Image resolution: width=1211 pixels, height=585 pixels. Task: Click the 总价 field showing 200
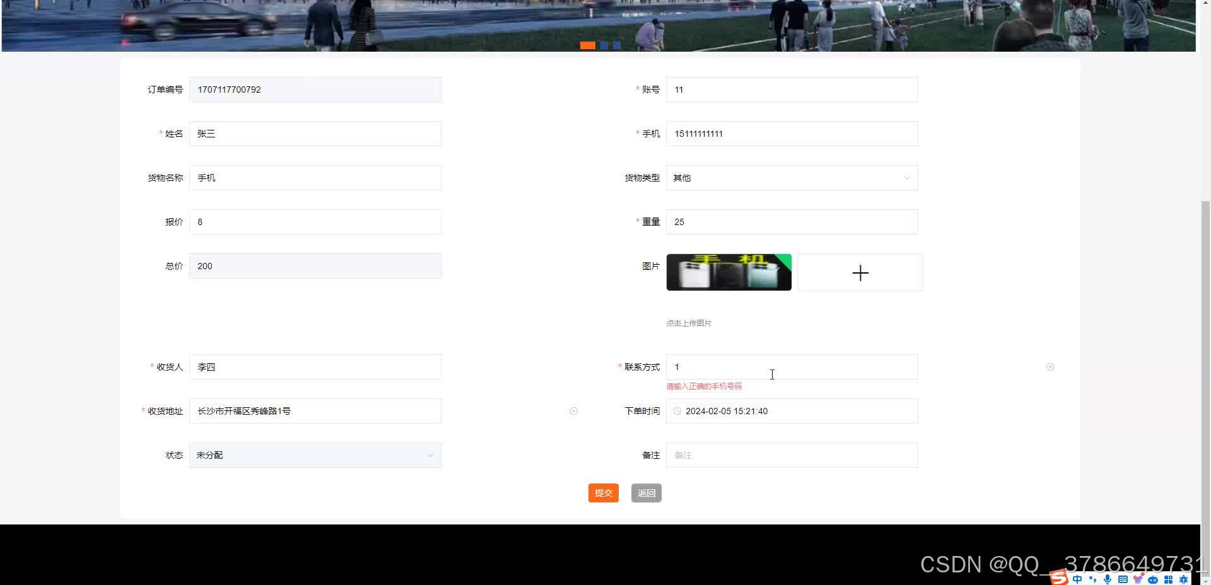click(315, 266)
